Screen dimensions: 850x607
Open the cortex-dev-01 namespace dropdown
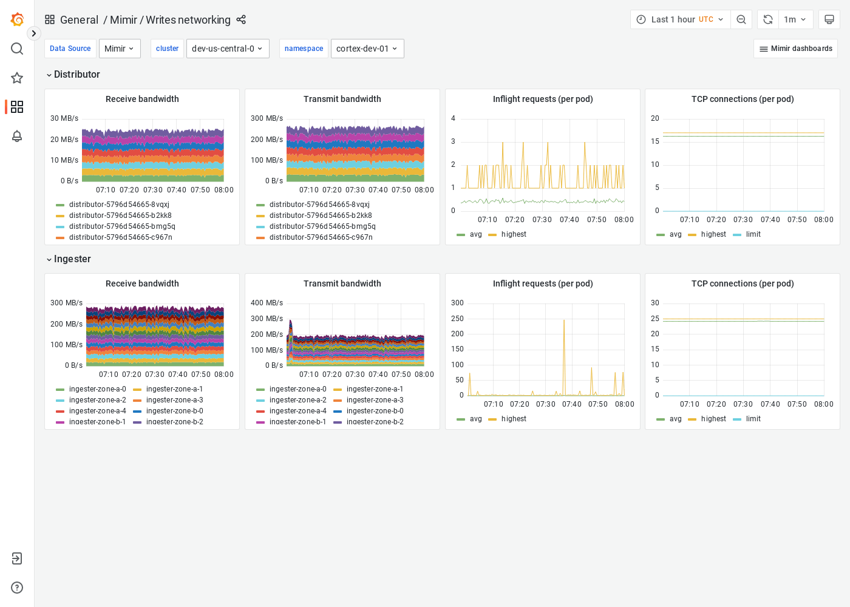point(367,49)
